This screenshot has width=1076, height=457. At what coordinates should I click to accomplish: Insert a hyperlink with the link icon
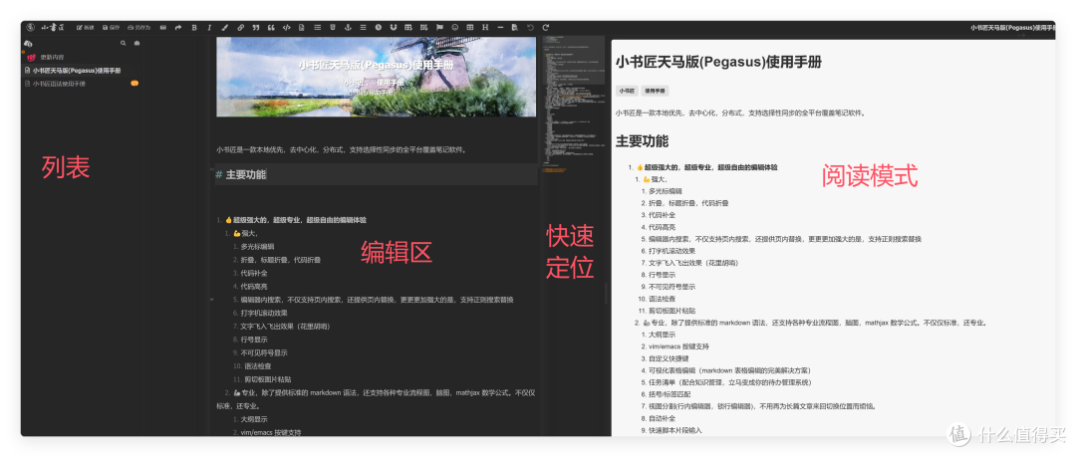click(x=241, y=28)
